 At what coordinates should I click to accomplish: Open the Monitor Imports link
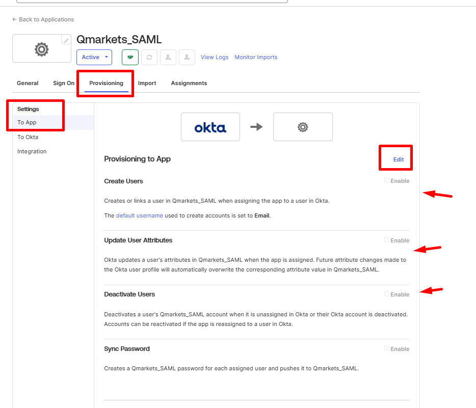tap(256, 58)
